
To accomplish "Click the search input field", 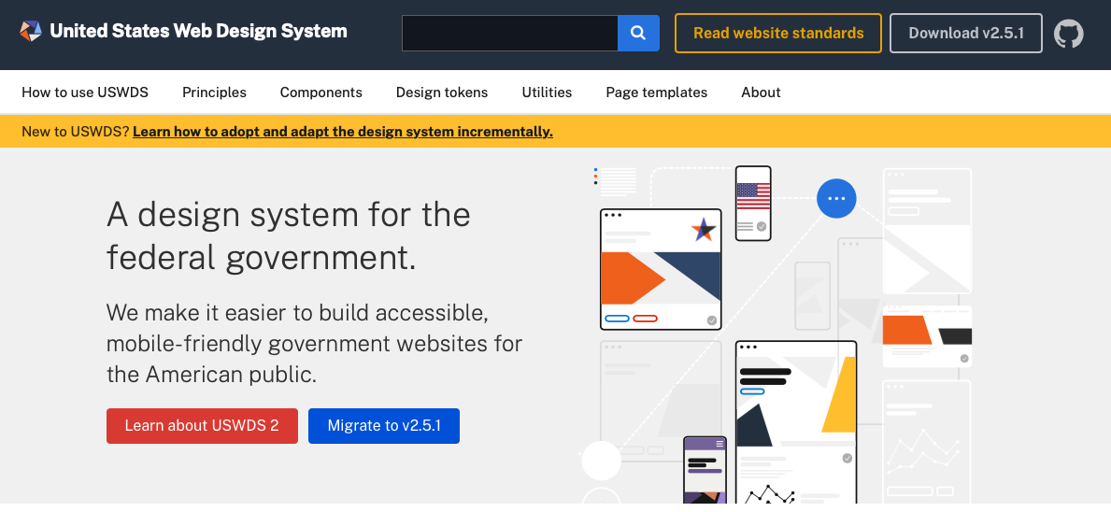I will (x=510, y=34).
